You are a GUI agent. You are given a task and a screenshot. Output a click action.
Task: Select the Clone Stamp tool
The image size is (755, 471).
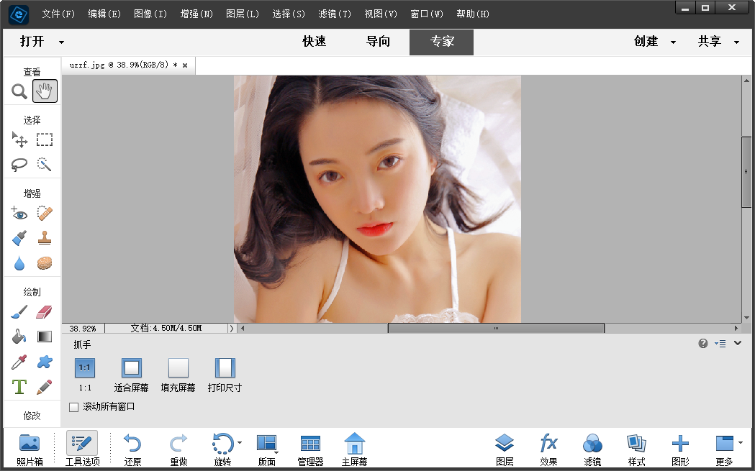pyautogui.click(x=45, y=238)
